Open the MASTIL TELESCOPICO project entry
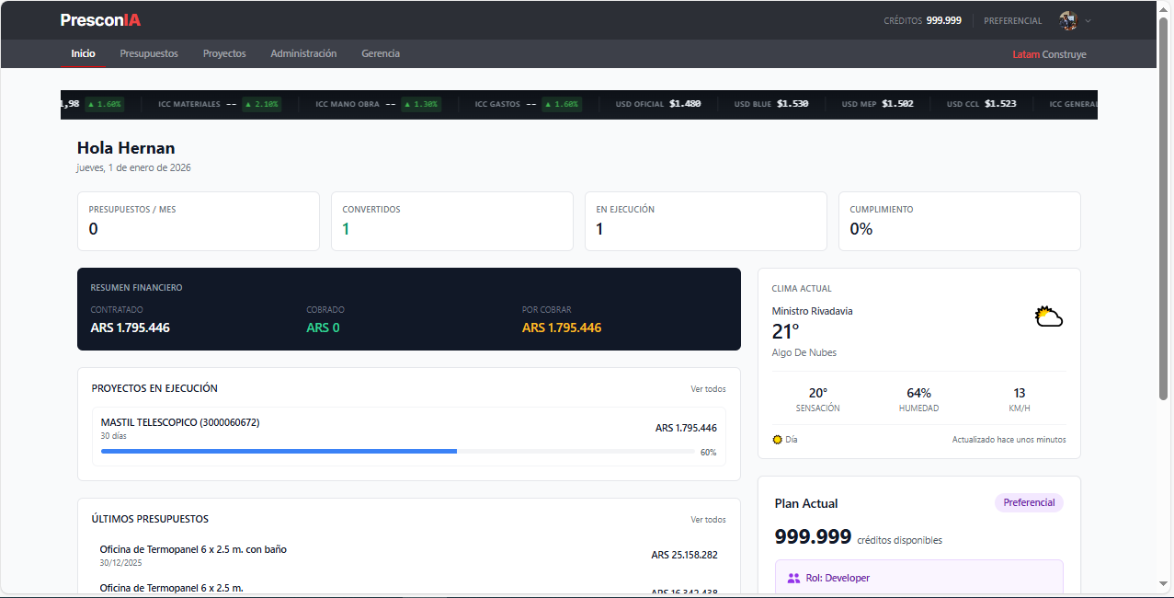The width and height of the screenshot is (1174, 598). tap(180, 422)
